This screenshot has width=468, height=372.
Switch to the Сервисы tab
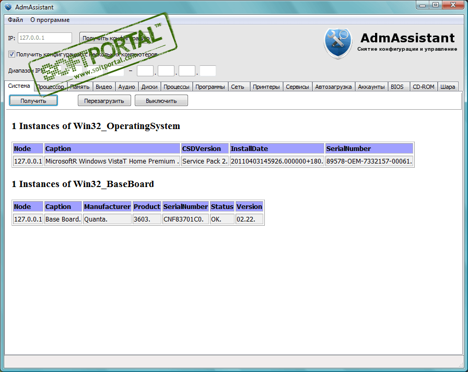(297, 87)
